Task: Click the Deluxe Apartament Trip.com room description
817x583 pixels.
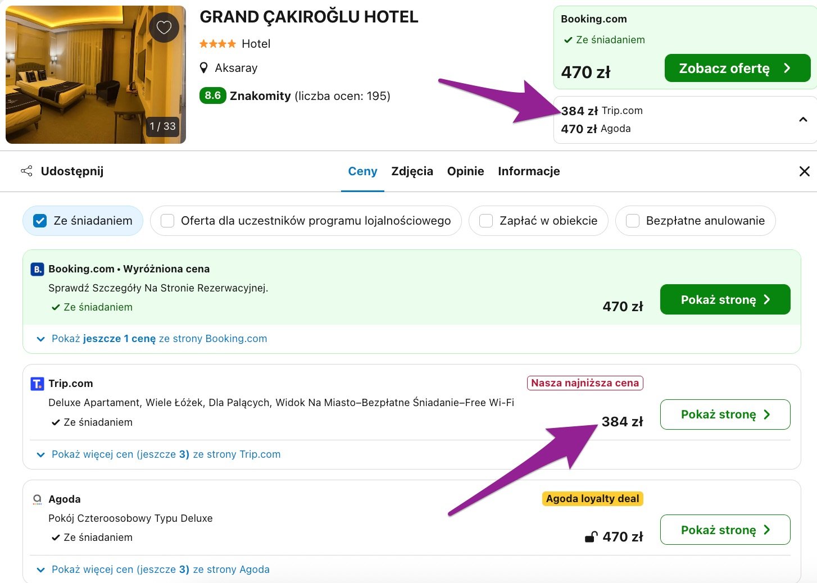Action: point(281,403)
